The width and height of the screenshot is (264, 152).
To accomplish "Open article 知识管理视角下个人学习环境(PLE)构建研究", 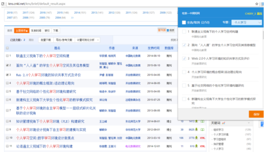I will coord(50,121).
